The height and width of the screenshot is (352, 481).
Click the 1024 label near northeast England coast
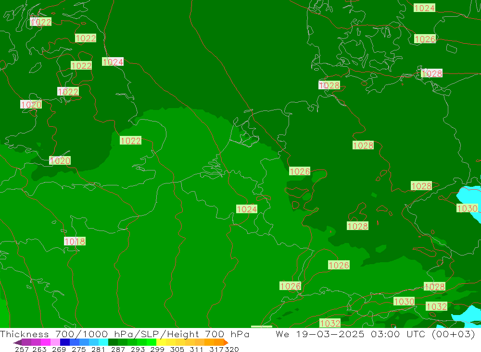coord(113,62)
